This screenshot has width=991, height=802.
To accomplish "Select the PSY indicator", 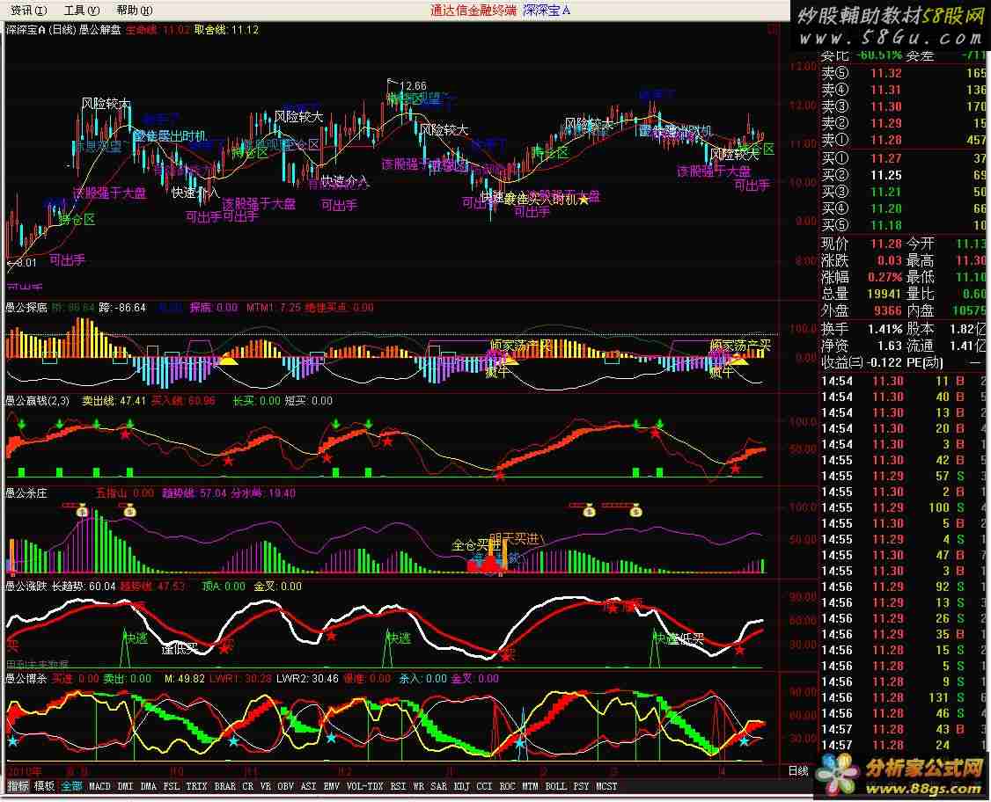I will 582,786.
